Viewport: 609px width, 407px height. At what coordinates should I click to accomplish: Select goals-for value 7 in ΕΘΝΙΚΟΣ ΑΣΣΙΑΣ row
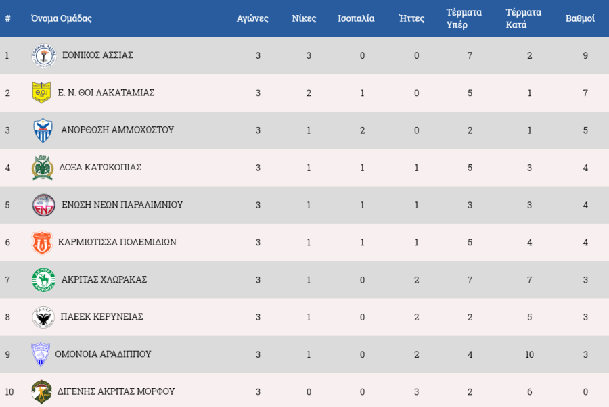470,56
